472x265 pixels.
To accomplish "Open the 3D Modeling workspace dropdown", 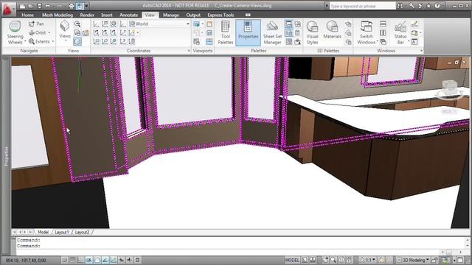I will pyautogui.click(x=413, y=260).
